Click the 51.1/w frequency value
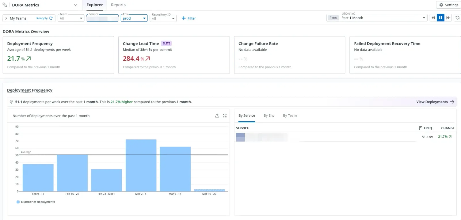Image resolution: width=461 pixels, height=220 pixels. click(x=427, y=137)
